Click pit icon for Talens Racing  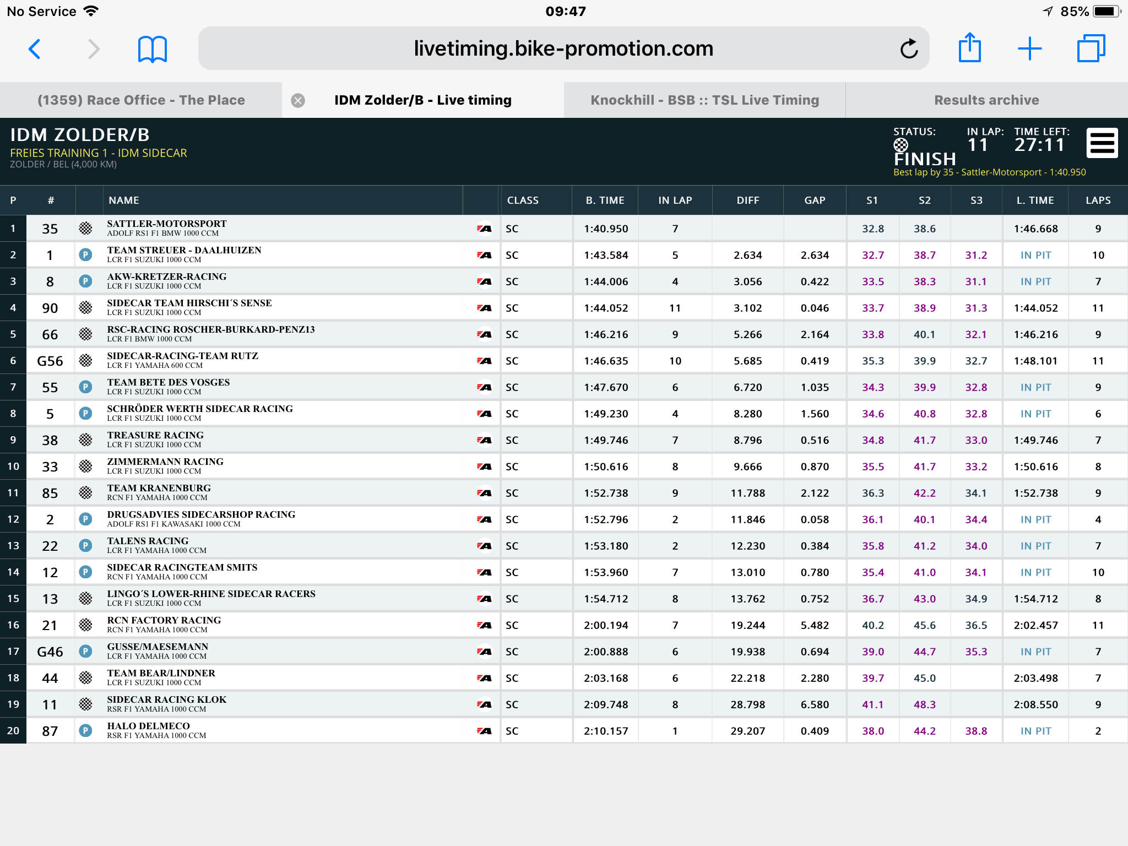(85, 545)
